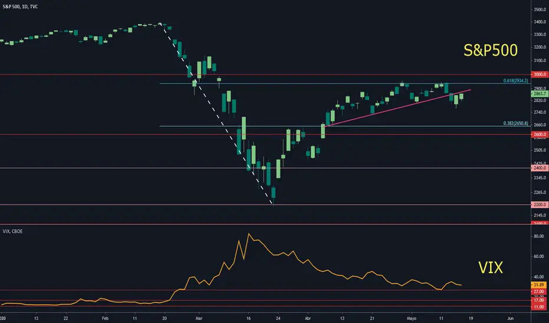This screenshot has width=549, height=323.
Task: Click the '22' date on time axis
Action: [x=66, y=318]
